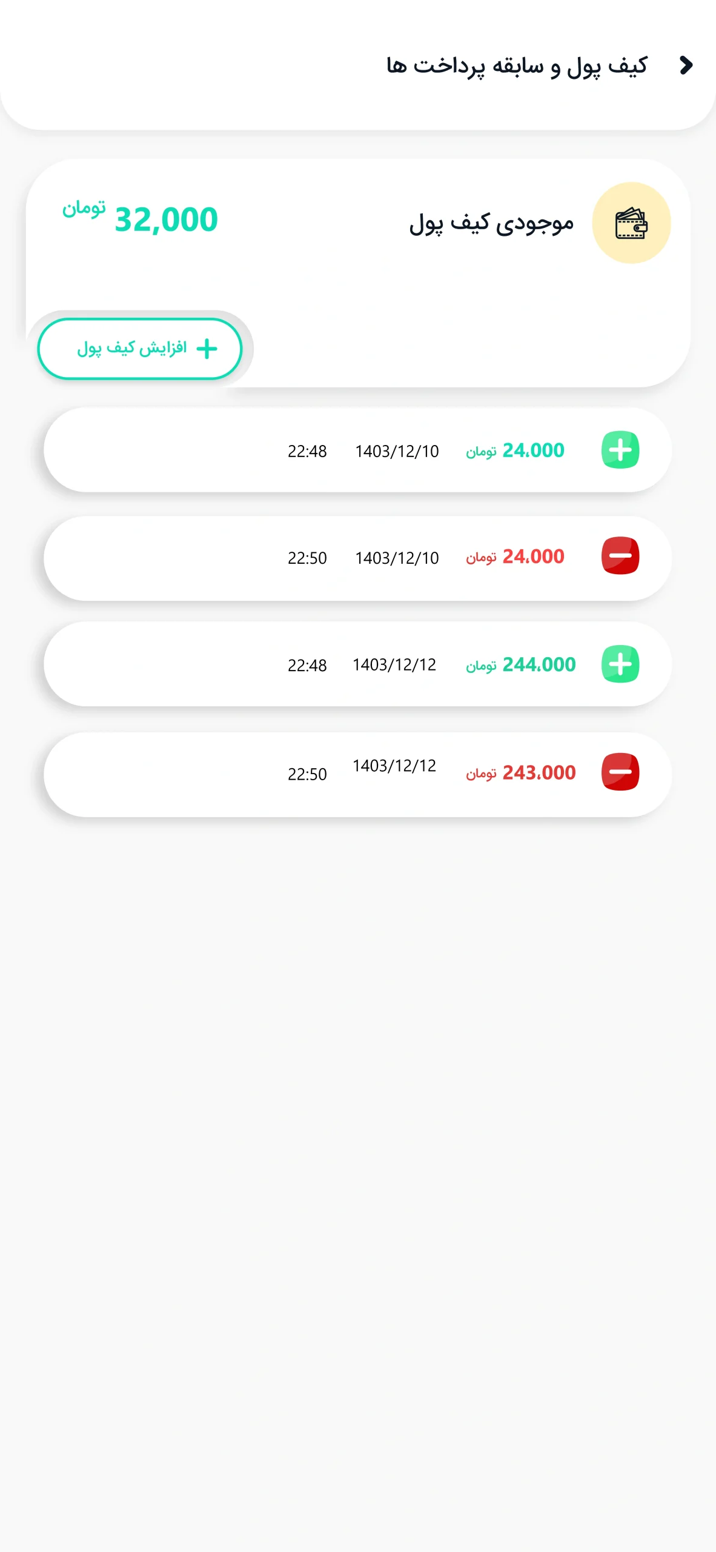Click the red 243,000 تومان amount
This screenshot has width=716, height=1552.
tap(520, 772)
